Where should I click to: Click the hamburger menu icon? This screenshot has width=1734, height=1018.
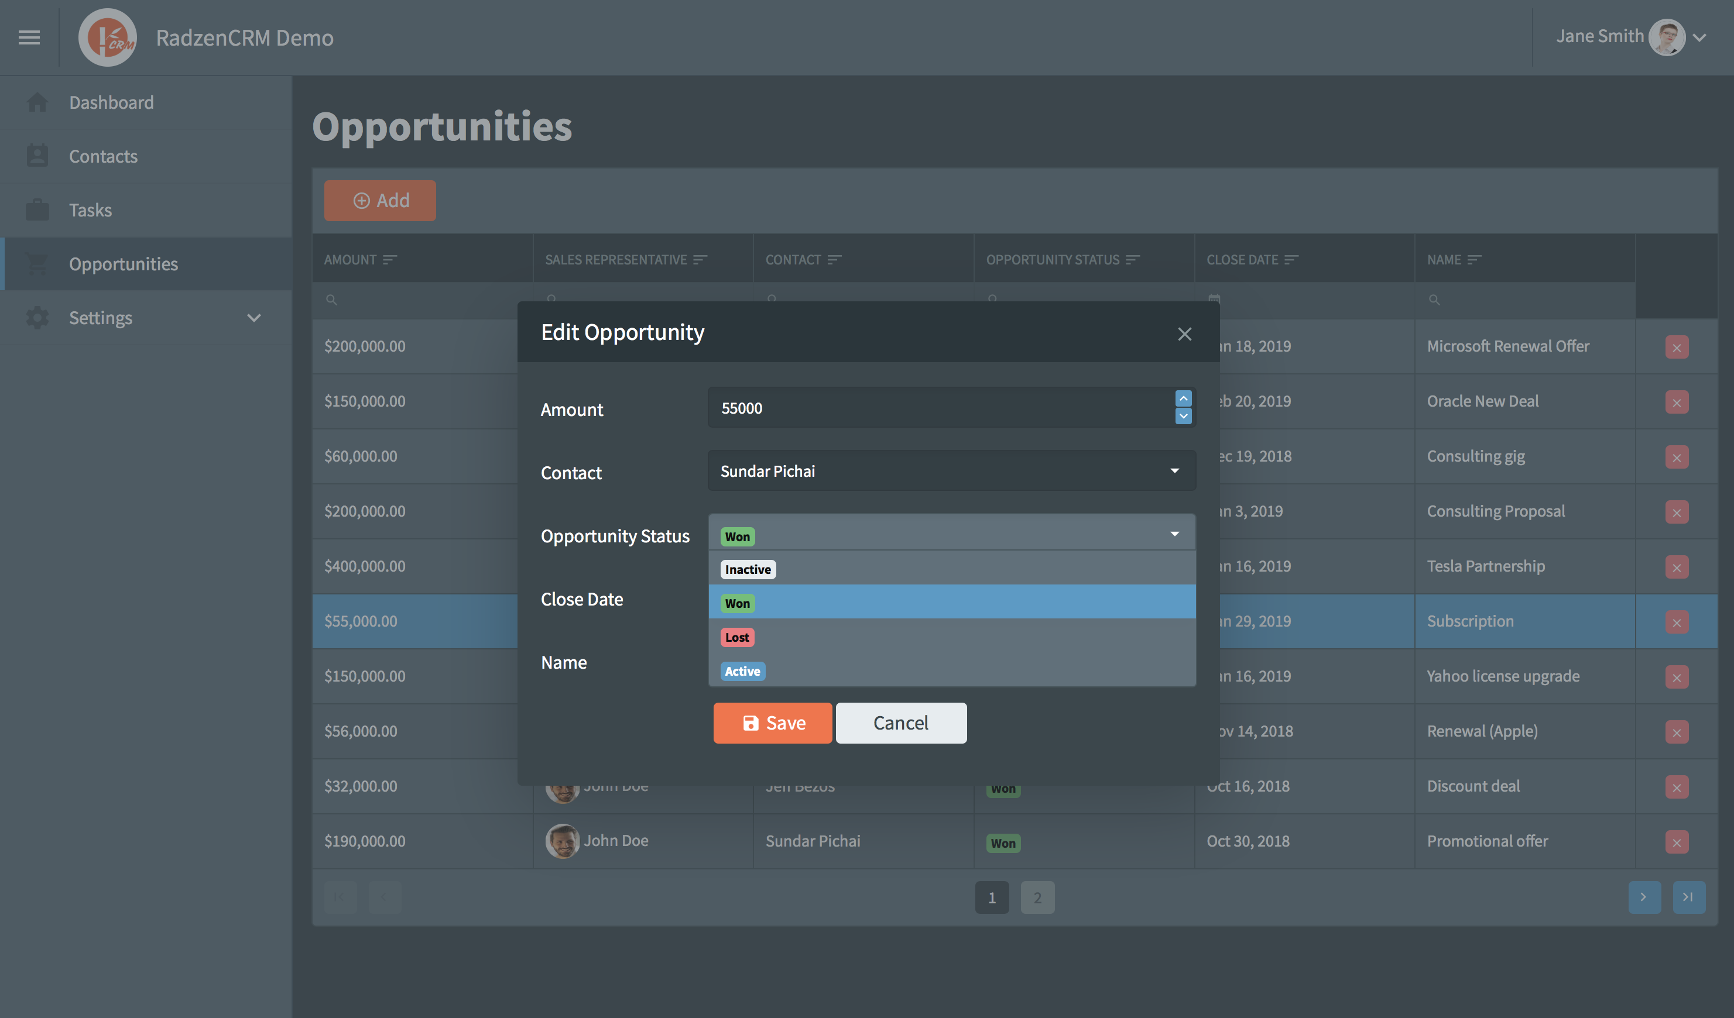pyautogui.click(x=29, y=37)
